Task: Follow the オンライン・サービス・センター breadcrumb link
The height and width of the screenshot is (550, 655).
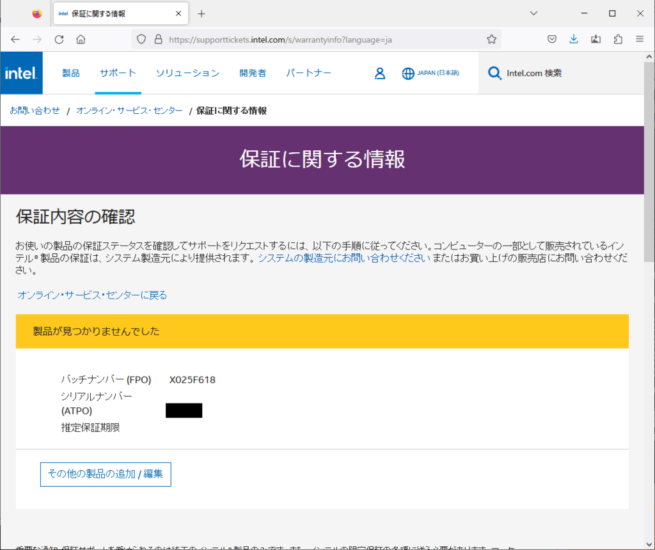Action: 129,111
